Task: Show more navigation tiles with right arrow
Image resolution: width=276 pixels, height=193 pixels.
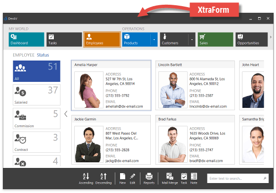Action: (x=270, y=37)
